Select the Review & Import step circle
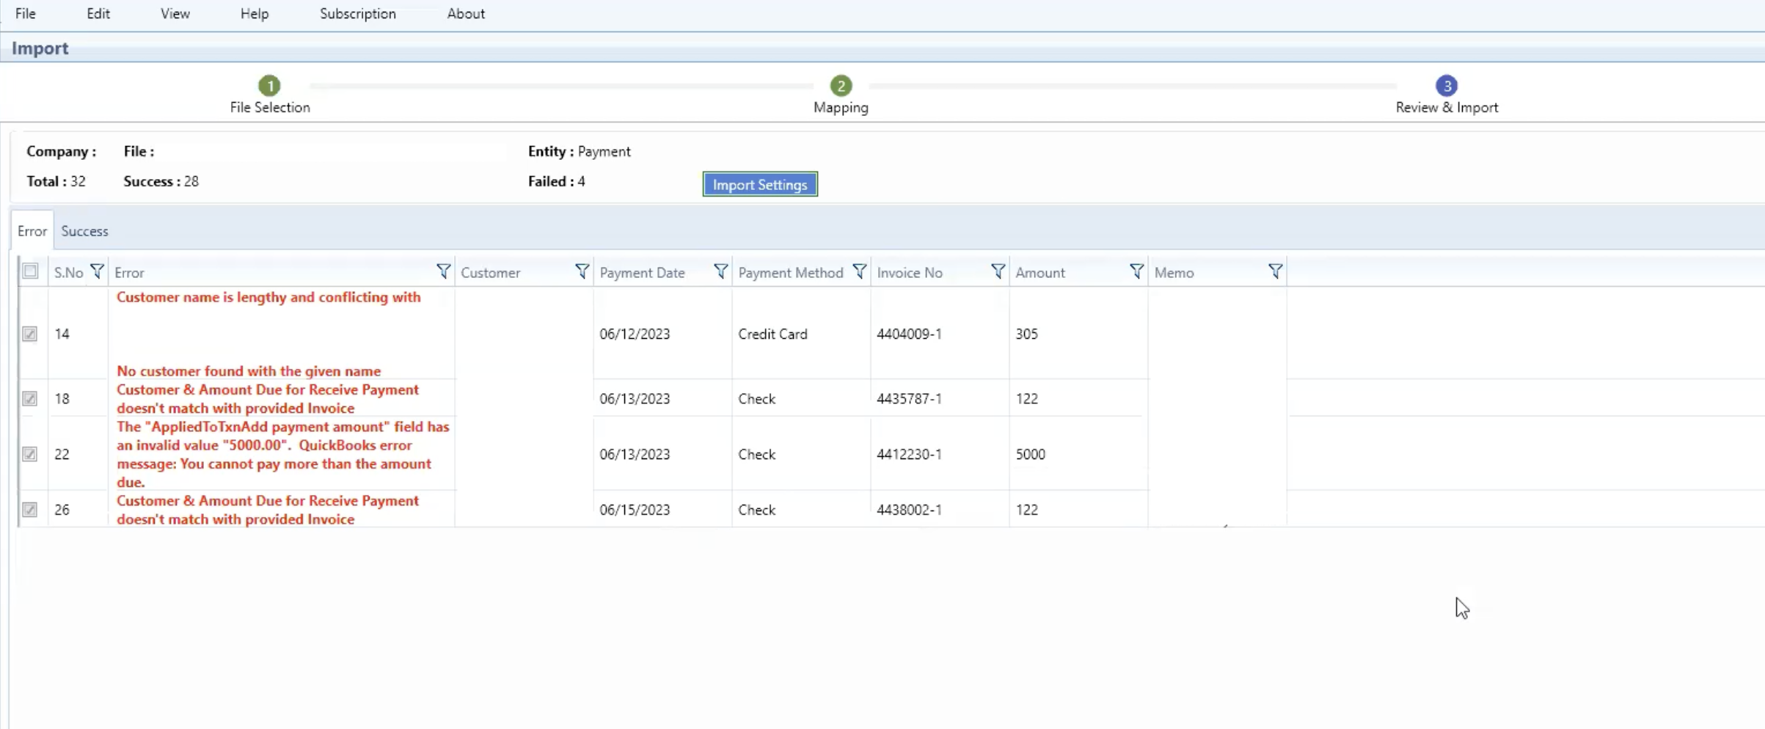 pos(1446,86)
